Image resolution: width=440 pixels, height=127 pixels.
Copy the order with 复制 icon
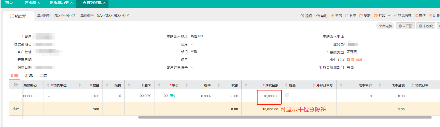(x=361, y=16)
